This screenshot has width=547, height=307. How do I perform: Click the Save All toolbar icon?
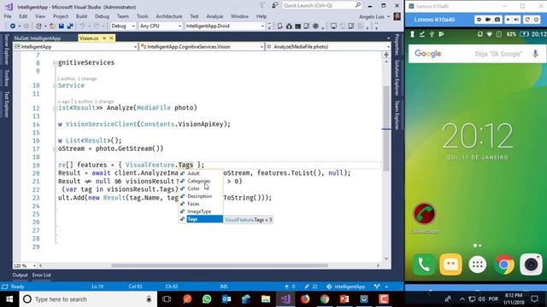tap(70, 26)
